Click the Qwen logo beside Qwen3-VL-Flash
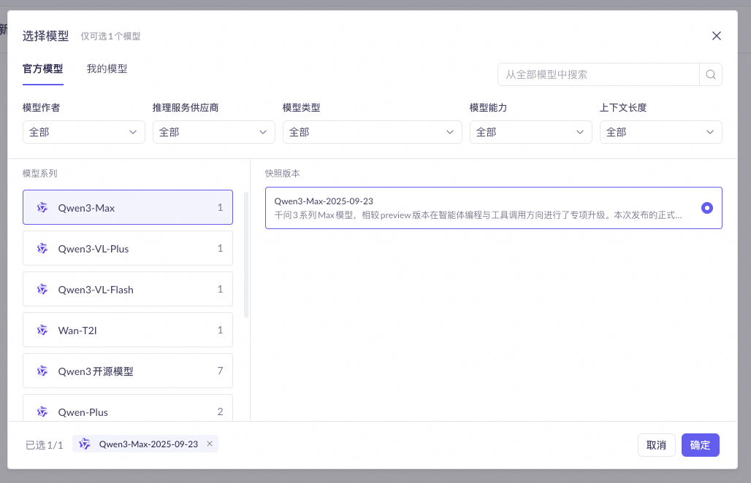Image resolution: width=751 pixels, height=483 pixels. (x=42, y=290)
